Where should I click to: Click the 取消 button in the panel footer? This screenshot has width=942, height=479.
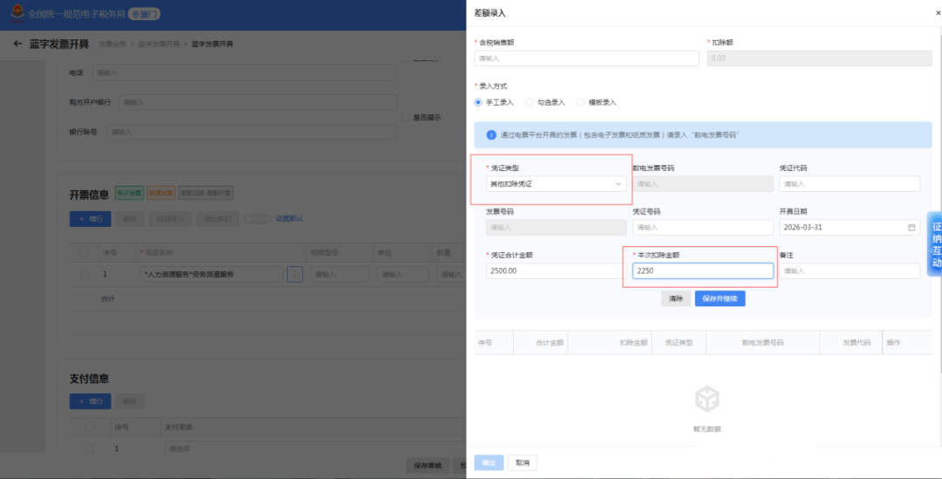click(x=522, y=462)
